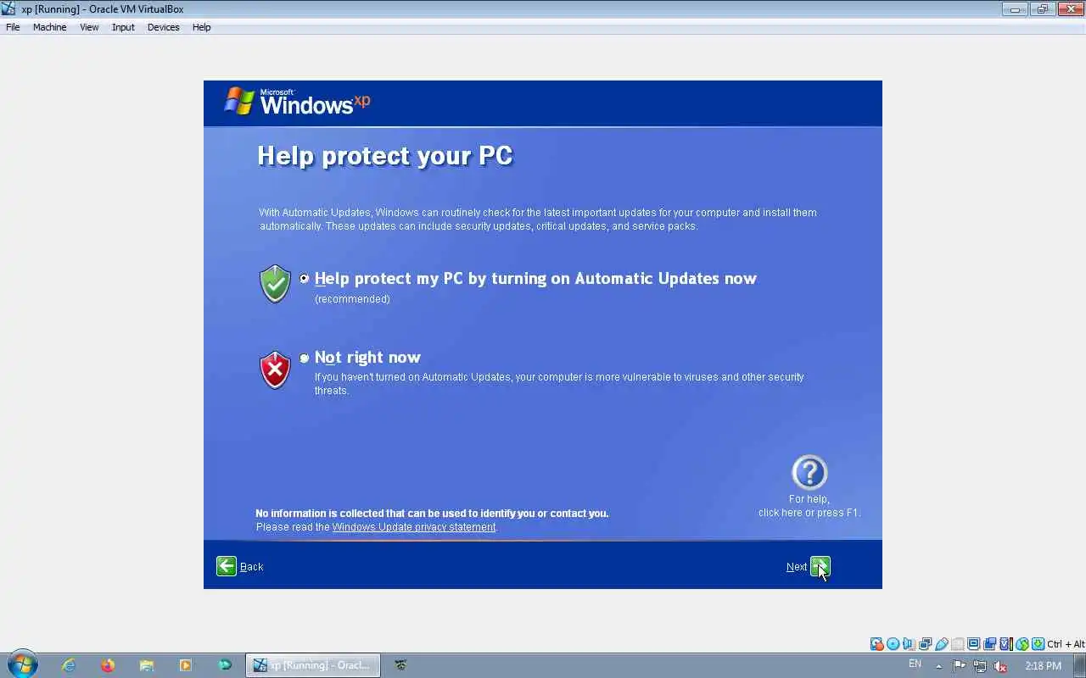The height and width of the screenshot is (678, 1086).
Task: Click the VirtualBox network adapter status icon
Action: pyautogui.click(x=925, y=644)
